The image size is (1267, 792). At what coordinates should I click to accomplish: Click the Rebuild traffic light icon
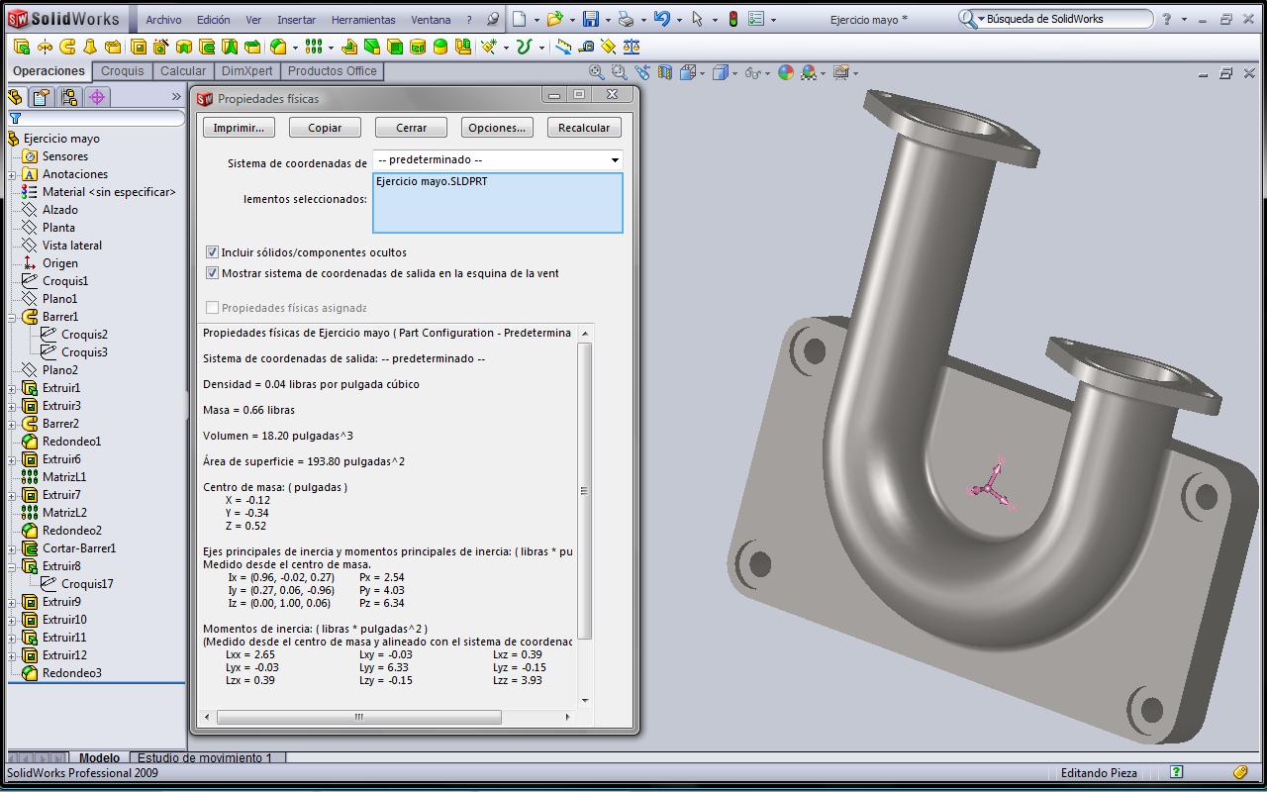(x=733, y=19)
